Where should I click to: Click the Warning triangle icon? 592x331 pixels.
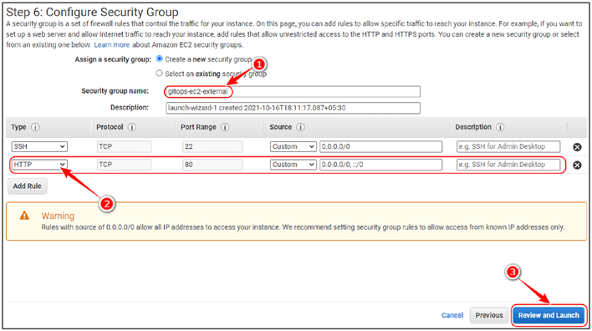pos(24,216)
